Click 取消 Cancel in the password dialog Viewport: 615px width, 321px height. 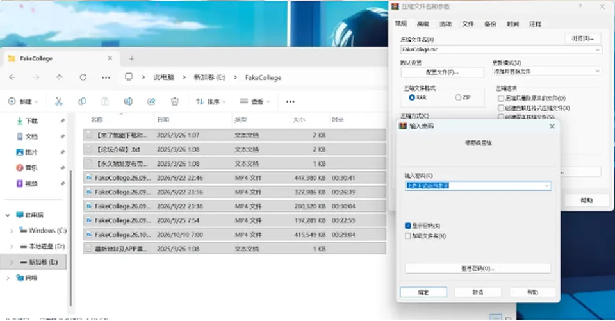[478, 292]
